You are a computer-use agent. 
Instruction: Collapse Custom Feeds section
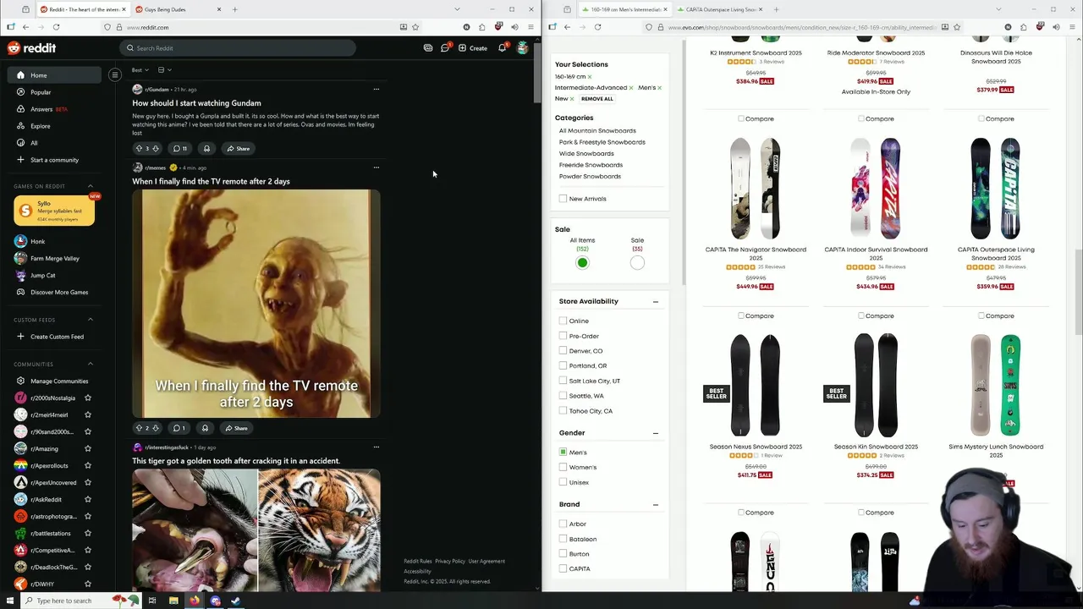tap(91, 320)
